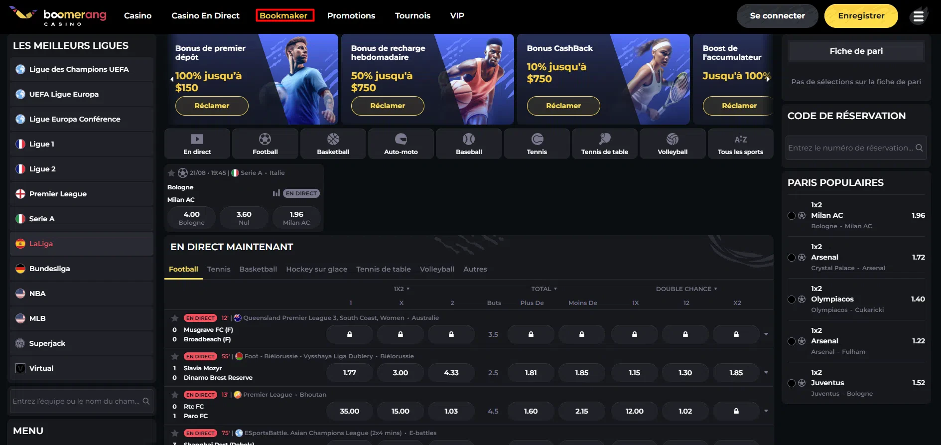The image size is (941, 445).
Task: Click the Superjack league icon
Action: 20,343
